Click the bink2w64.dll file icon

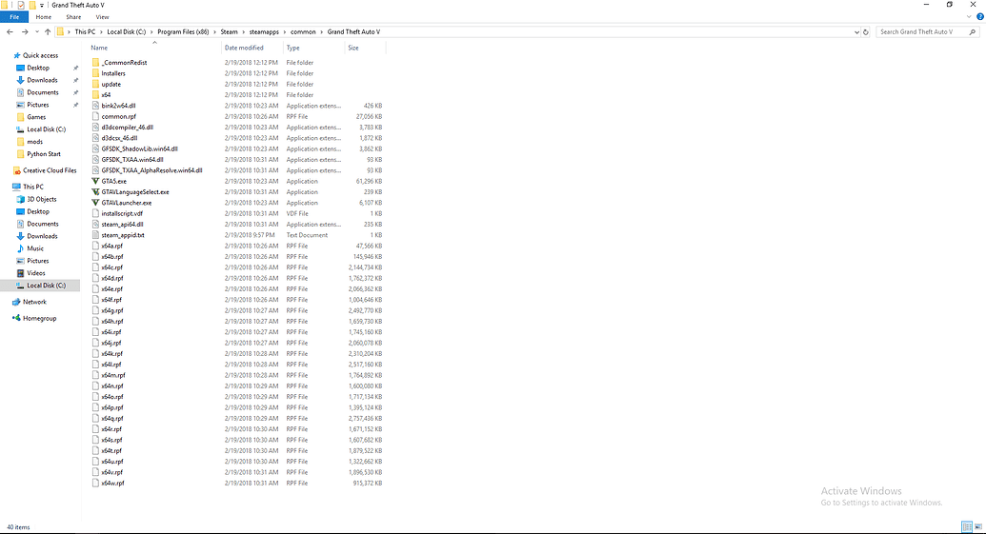(x=95, y=106)
